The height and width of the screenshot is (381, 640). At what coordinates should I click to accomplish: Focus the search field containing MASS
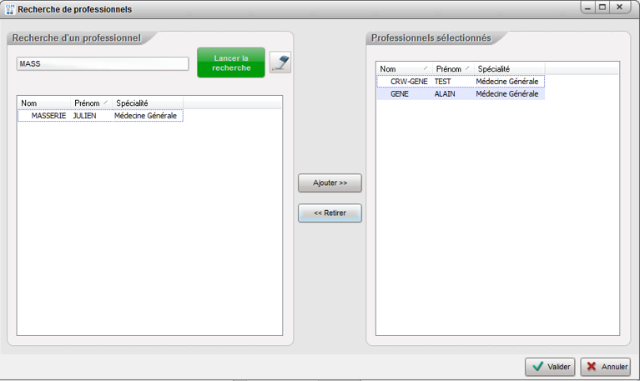click(103, 63)
